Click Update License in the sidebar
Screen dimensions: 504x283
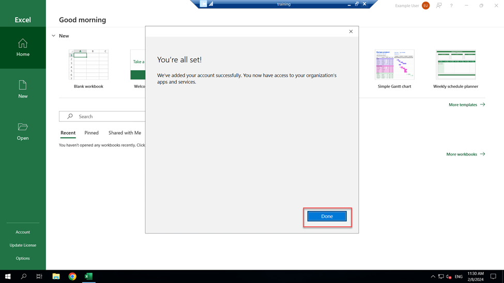pyautogui.click(x=23, y=245)
